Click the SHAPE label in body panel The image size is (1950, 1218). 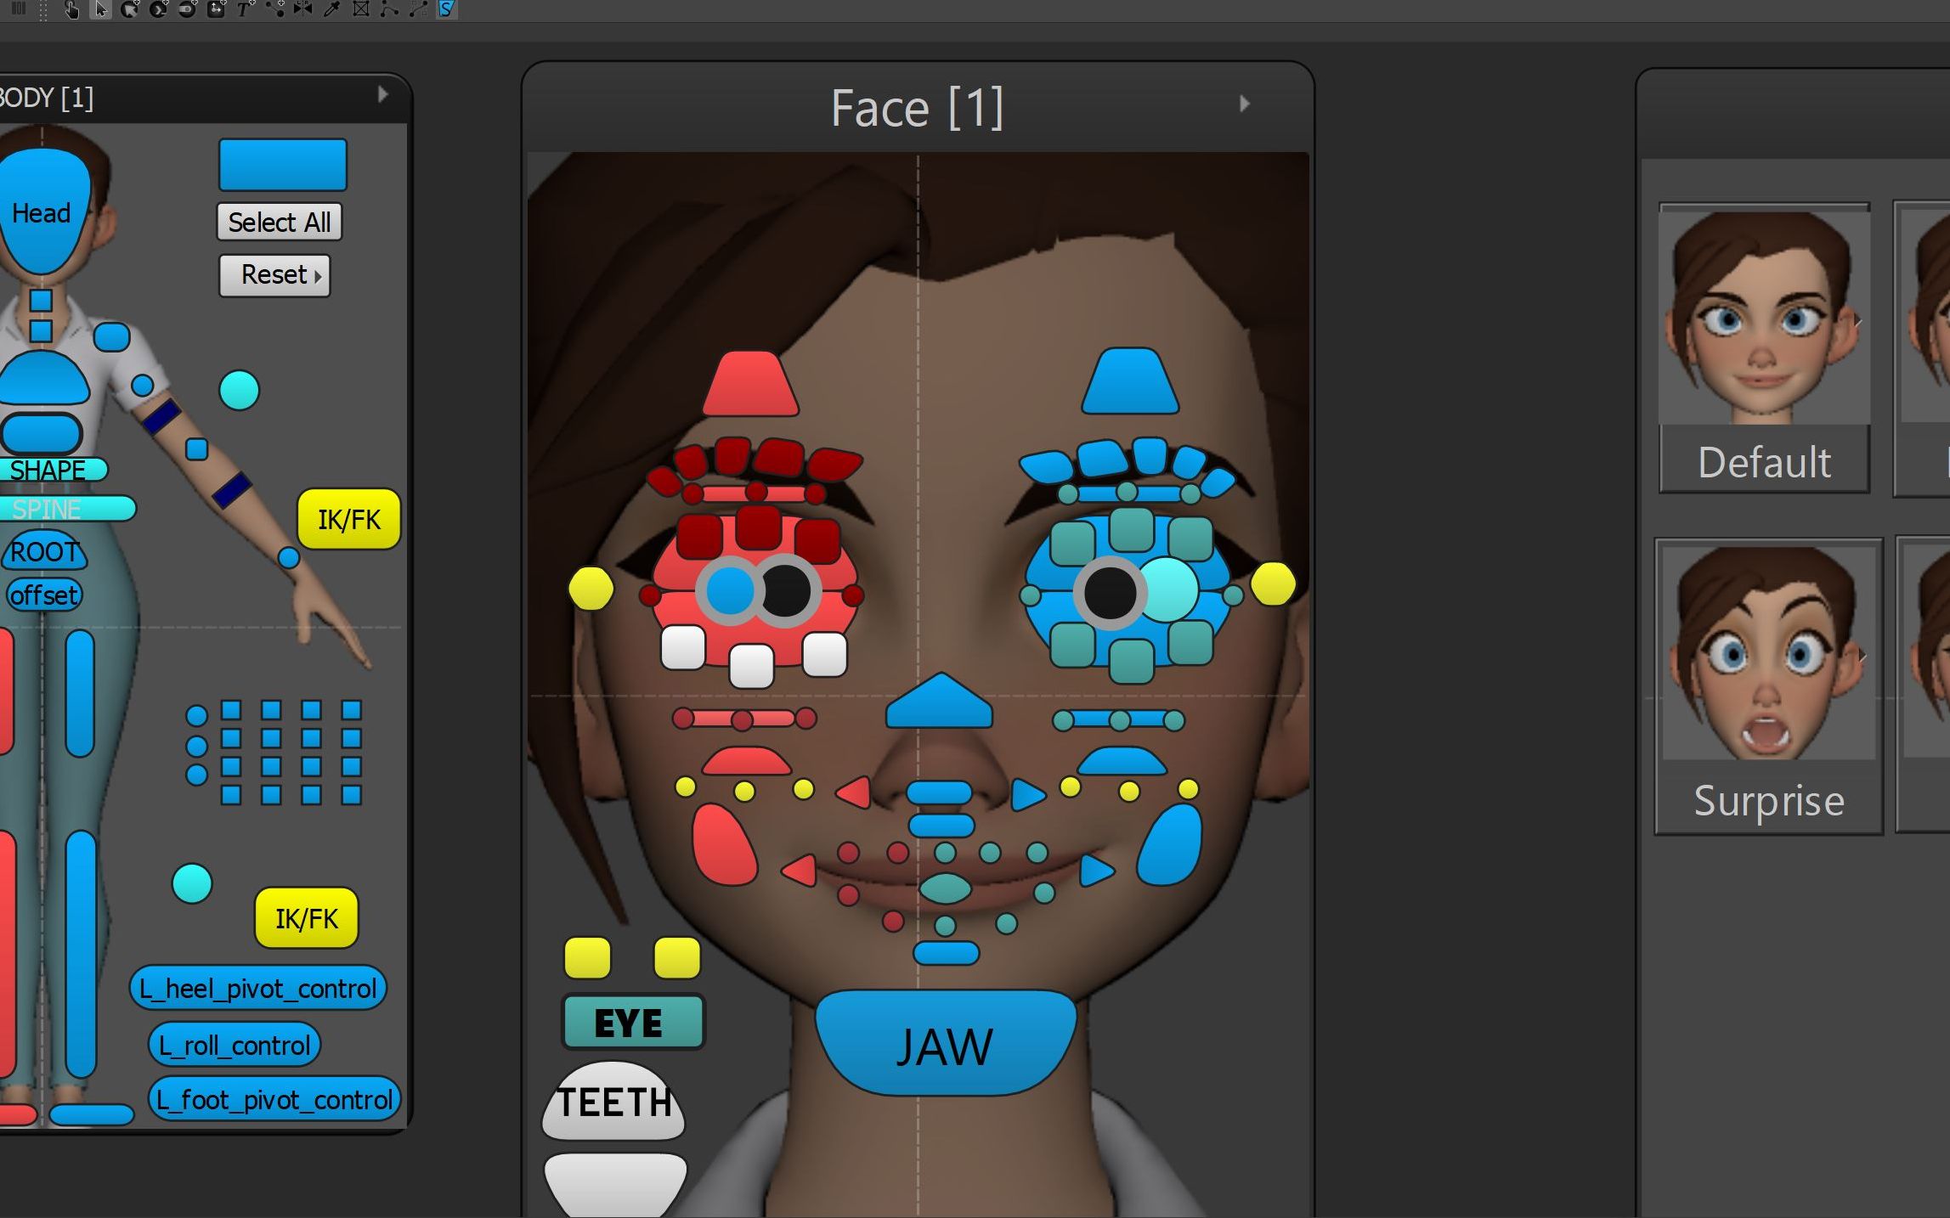coord(48,469)
